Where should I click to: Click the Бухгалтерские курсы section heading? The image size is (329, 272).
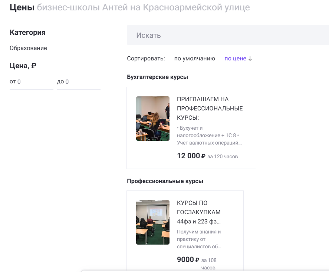pos(157,77)
